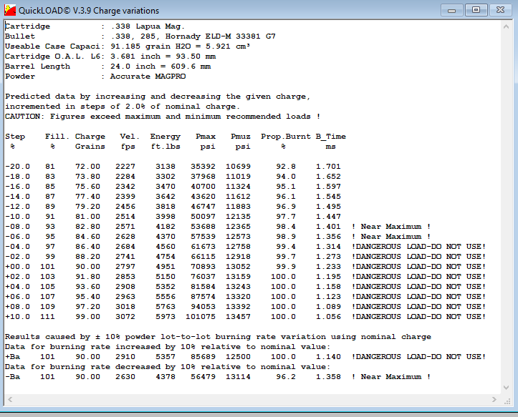
Task: Click the QuickLOAD app icon in title bar
Action: [10, 10]
